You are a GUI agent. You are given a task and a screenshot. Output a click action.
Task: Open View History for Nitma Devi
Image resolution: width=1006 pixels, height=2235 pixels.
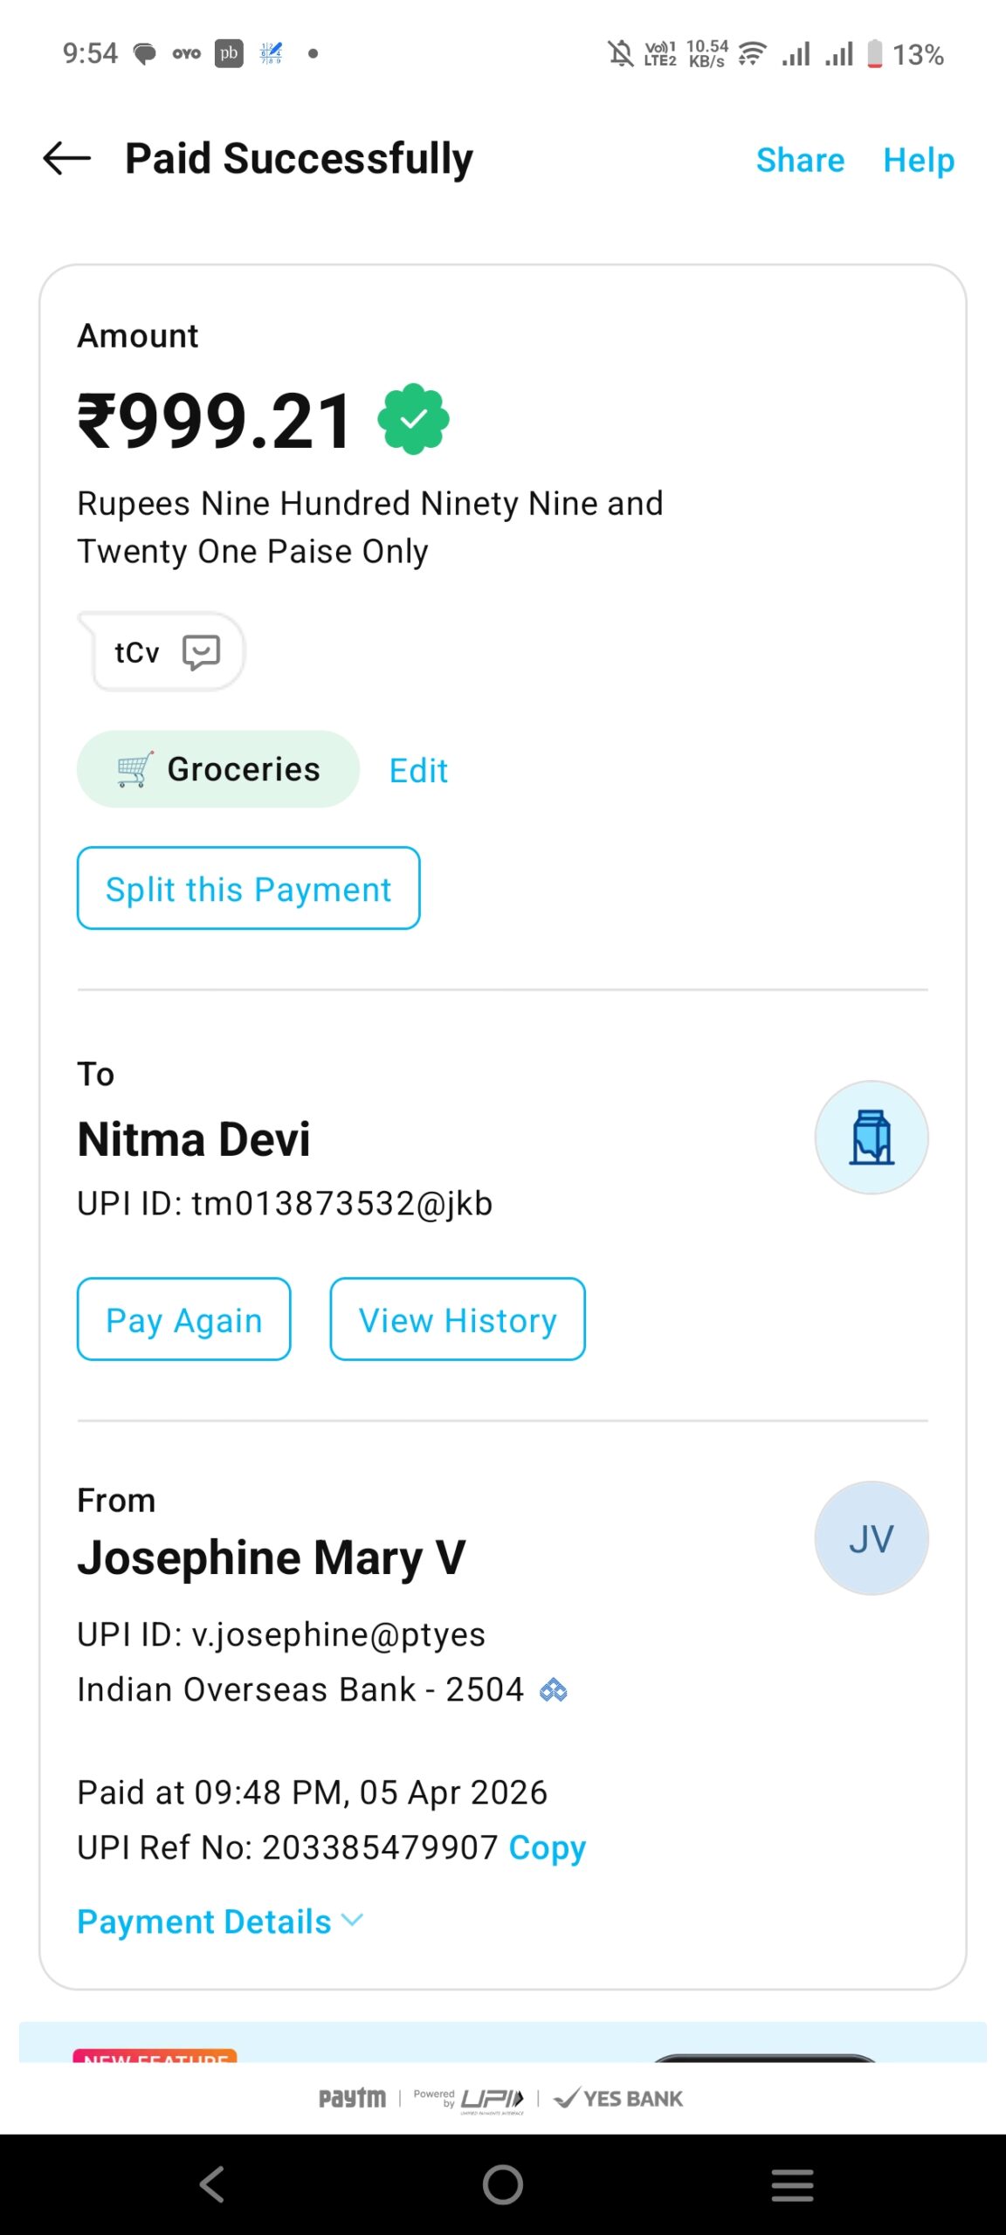(457, 1319)
